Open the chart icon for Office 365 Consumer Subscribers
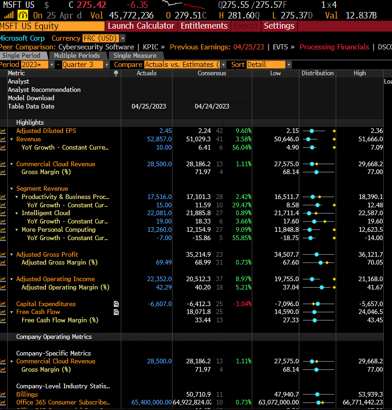This screenshot has width=392, height=410. click(3, 403)
